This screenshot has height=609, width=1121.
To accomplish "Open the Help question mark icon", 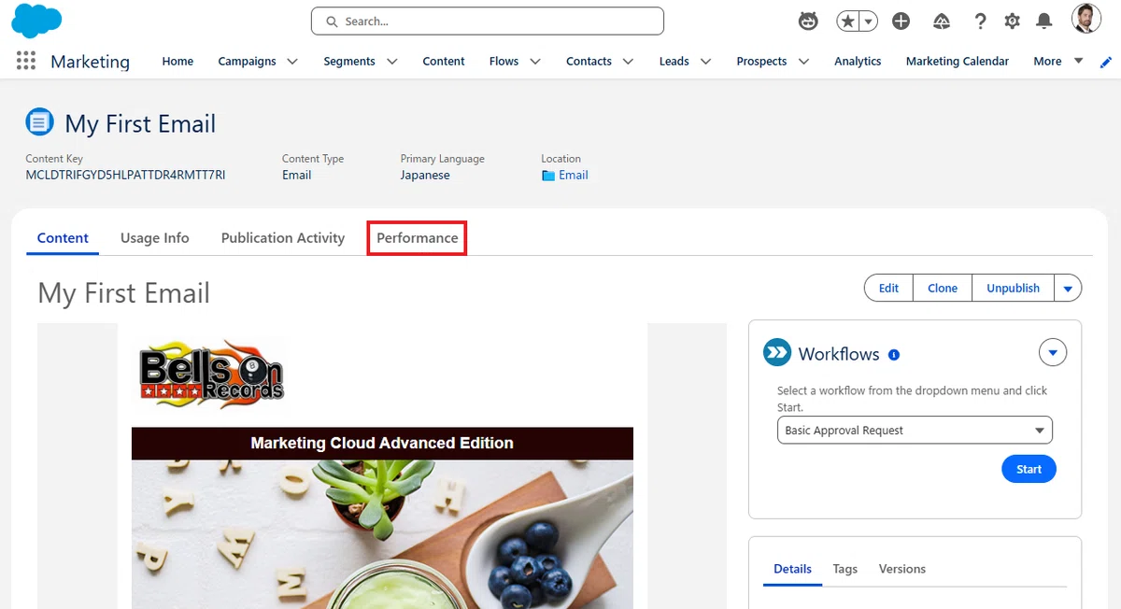I will point(980,21).
